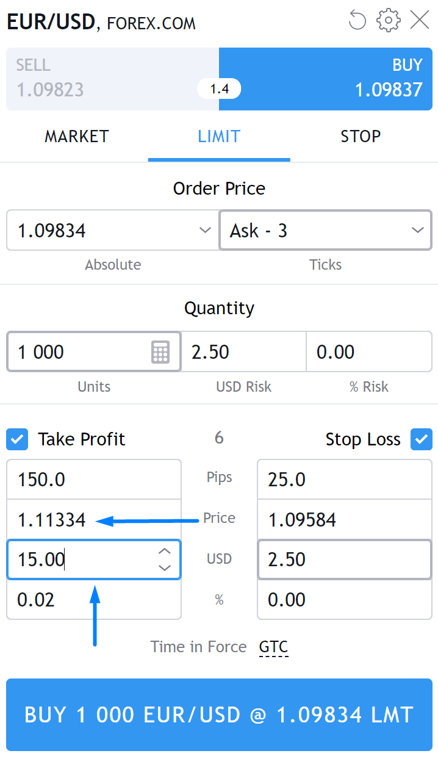Increase Take Profit USD with up arrow
Viewport: 438px width, 770px height.
click(164, 552)
